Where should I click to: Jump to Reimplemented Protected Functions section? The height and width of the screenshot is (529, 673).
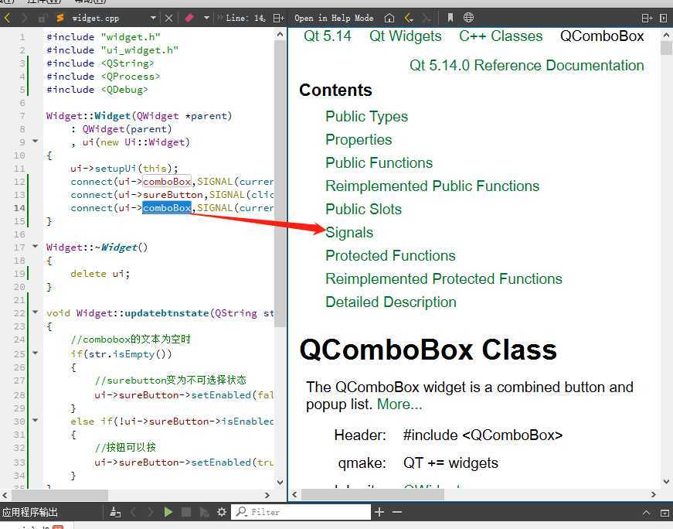[444, 279]
